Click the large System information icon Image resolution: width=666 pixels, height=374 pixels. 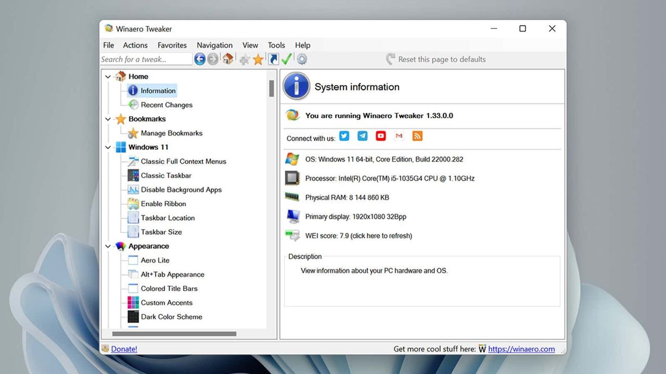point(297,86)
